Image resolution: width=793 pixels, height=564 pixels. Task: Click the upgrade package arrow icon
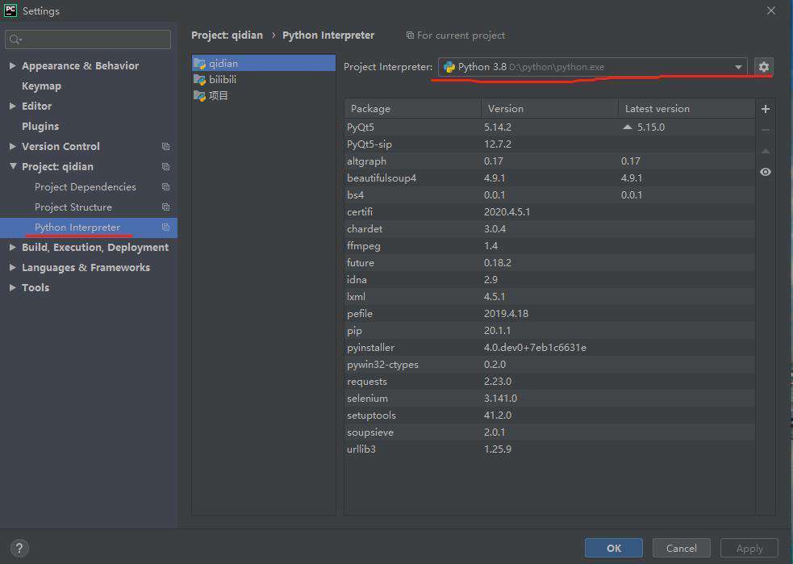coord(766,151)
